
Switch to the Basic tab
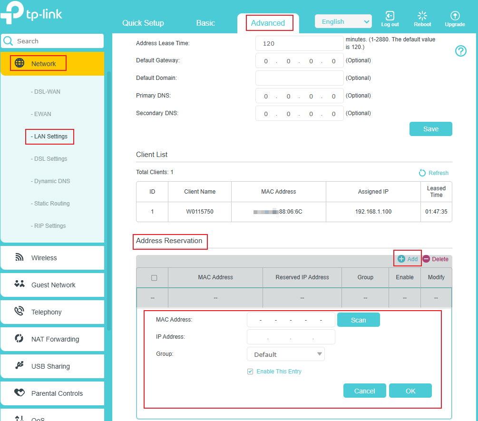205,22
